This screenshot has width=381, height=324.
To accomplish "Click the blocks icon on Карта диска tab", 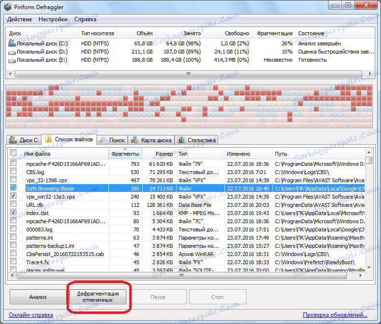I will (x=135, y=140).
